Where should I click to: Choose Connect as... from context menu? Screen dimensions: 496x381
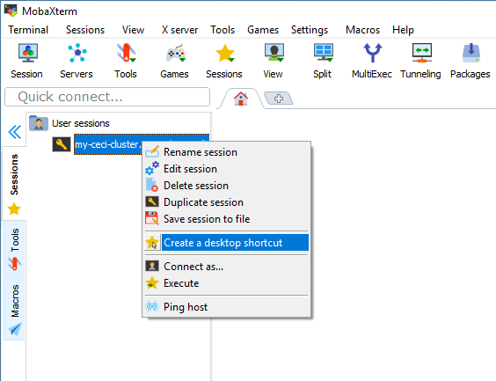(227, 267)
